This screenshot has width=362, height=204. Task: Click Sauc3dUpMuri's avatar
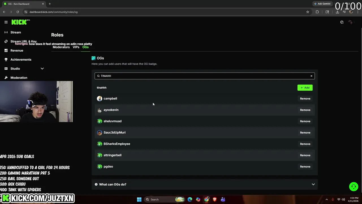(x=100, y=133)
